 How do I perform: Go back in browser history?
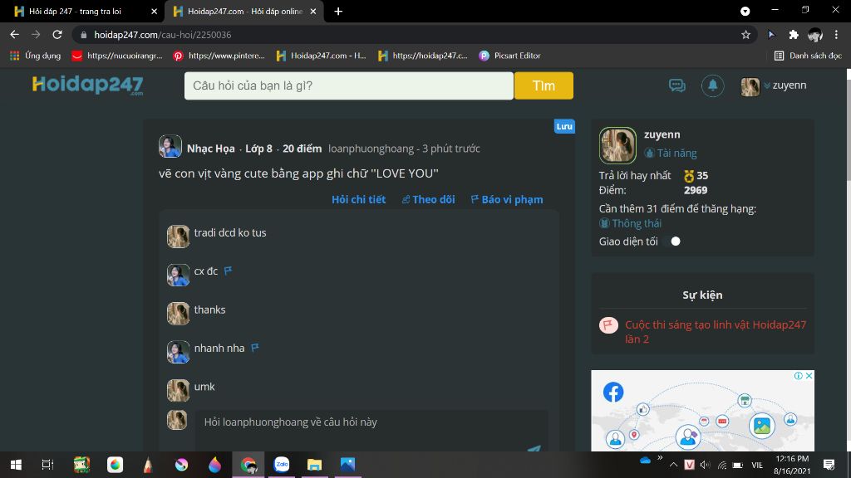click(x=15, y=35)
